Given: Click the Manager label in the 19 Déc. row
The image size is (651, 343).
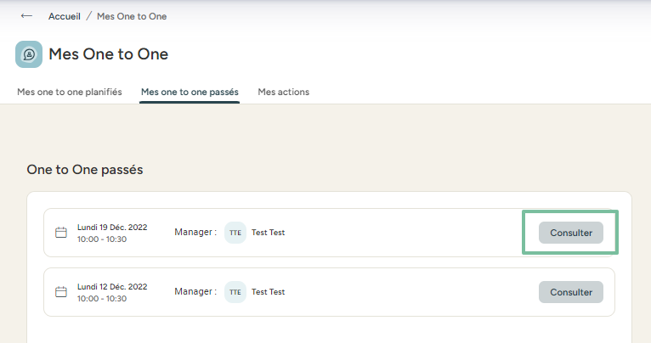Looking at the screenshot, I should [195, 232].
